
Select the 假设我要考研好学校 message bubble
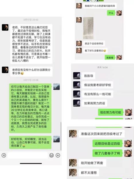point(98,85)
